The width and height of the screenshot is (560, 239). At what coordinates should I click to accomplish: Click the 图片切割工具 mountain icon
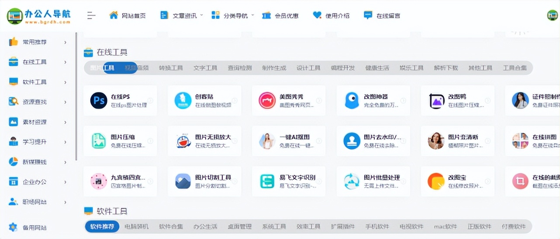coord(183,181)
